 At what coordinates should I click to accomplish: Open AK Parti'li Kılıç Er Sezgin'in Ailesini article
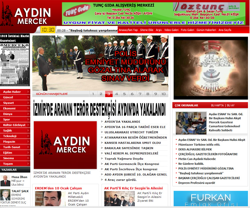pos(133,188)
